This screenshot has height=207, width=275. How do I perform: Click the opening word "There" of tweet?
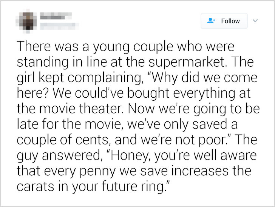[34, 47]
